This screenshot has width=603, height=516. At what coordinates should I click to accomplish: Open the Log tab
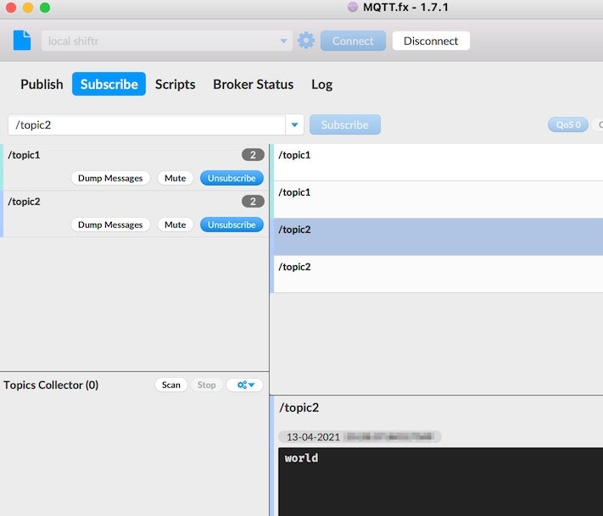322,84
